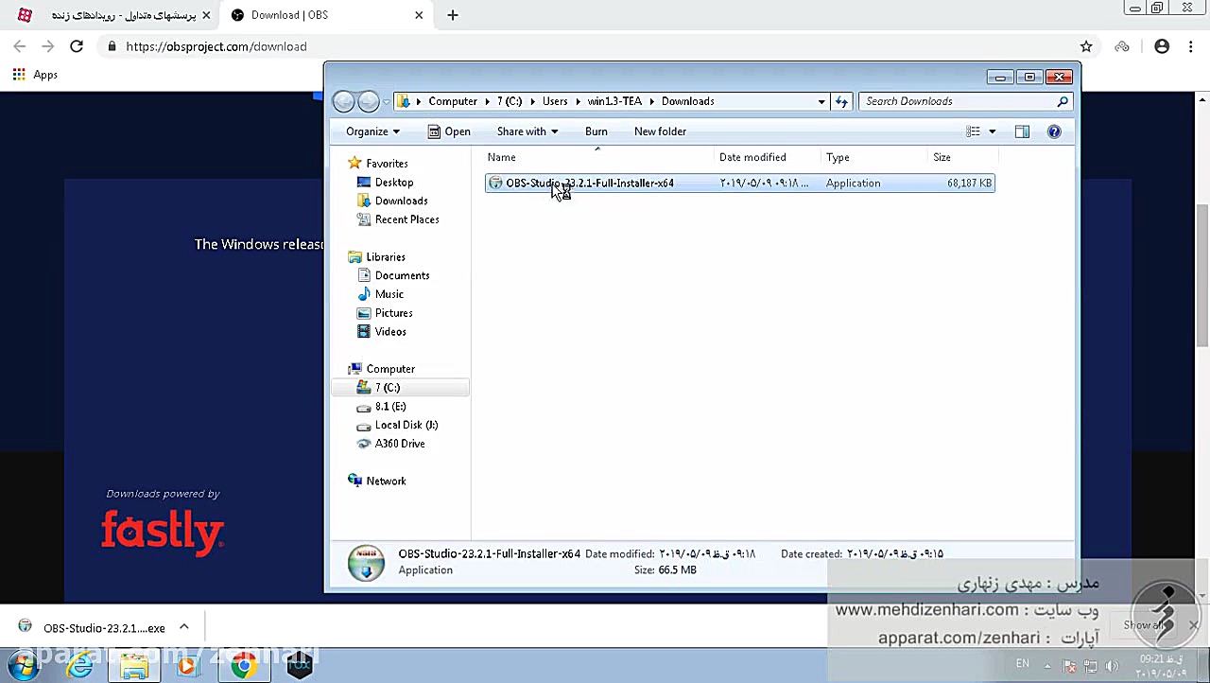Click the Chrome URL address bar
The image size is (1210, 683).
click(x=596, y=46)
